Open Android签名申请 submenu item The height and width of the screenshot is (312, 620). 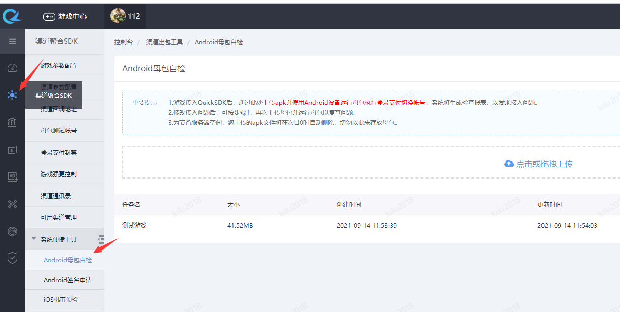[x=67, y=280]
